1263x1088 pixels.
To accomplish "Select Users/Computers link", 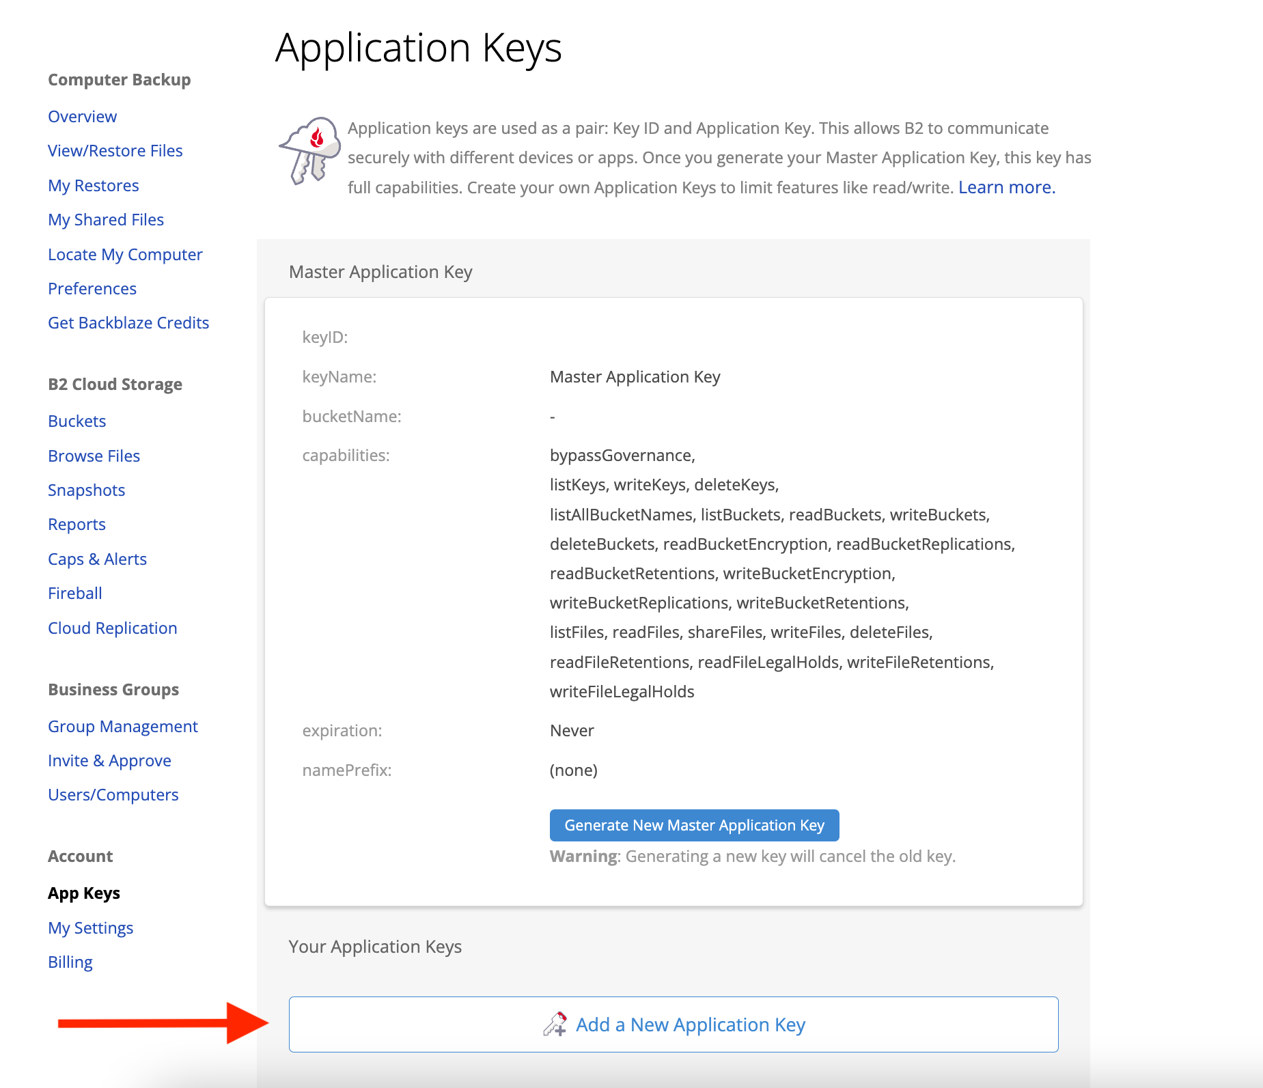I will click(113, 795).
